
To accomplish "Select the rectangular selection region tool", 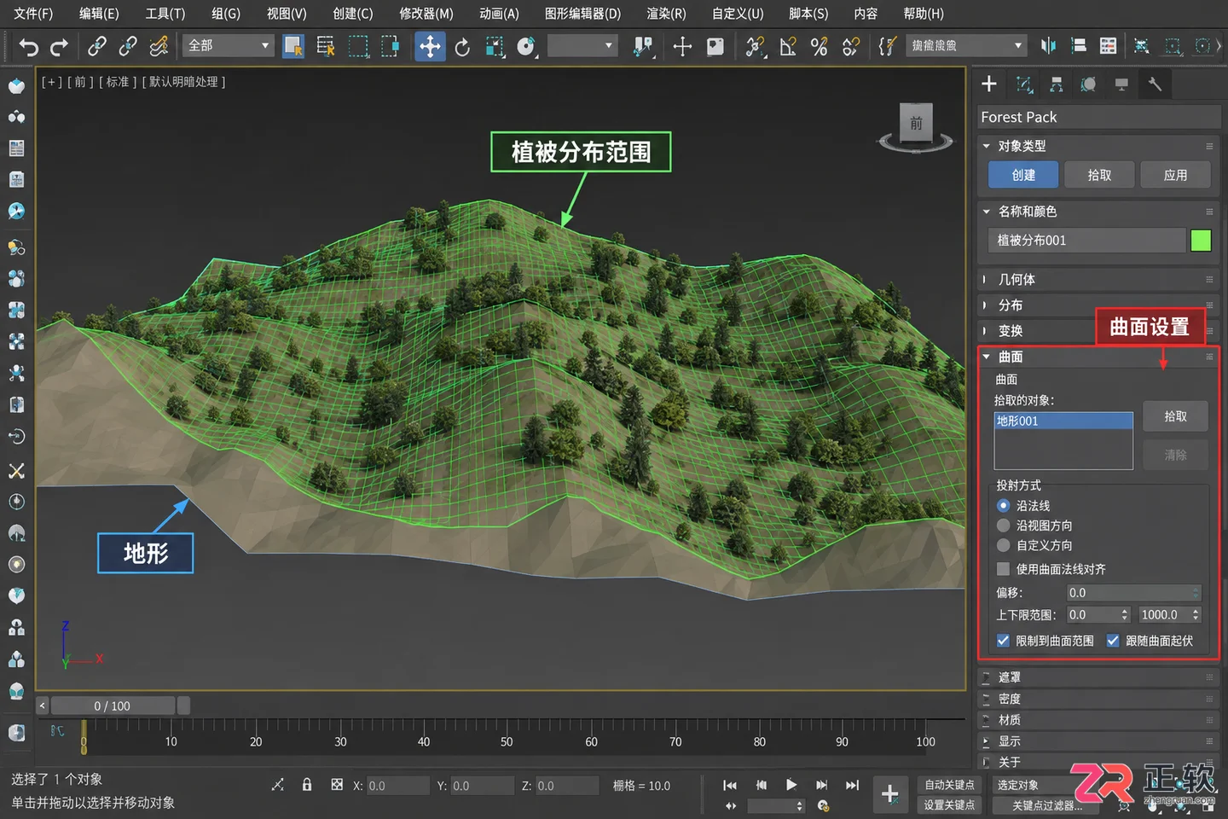I will click(x=358, y=46).
